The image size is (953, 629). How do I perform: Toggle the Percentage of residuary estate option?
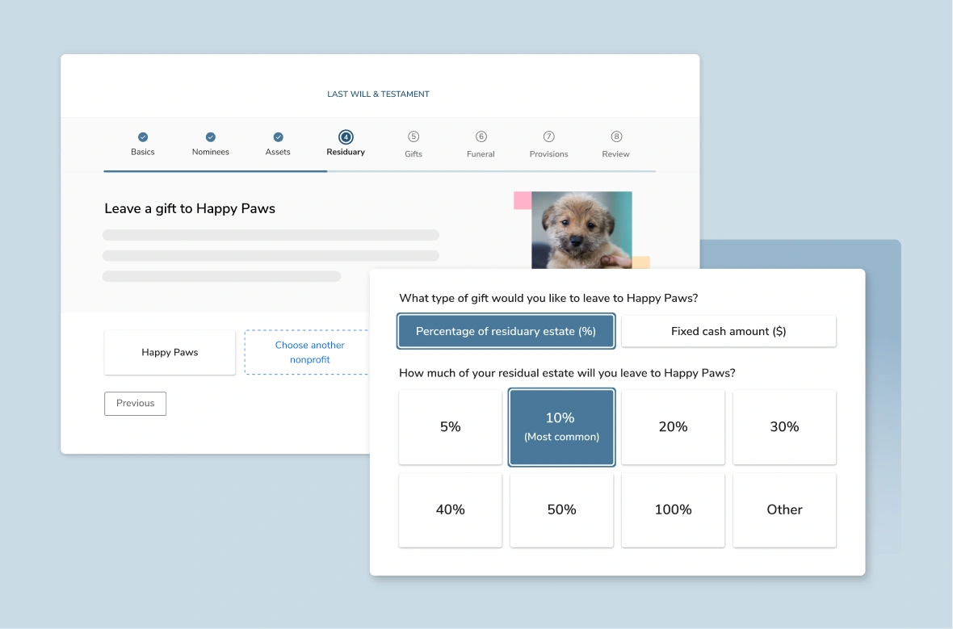point(506,331)
